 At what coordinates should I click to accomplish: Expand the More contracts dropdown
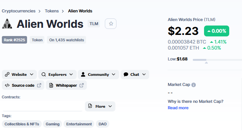coord(100,106)
